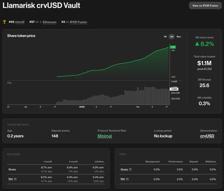
Task: Click the gold trophy ranking icon
Action: (4, 22)
